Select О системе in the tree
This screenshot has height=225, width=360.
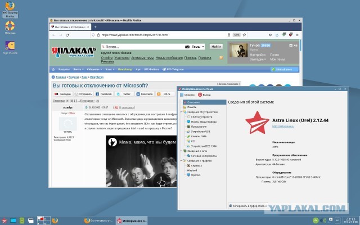(204, 102)
